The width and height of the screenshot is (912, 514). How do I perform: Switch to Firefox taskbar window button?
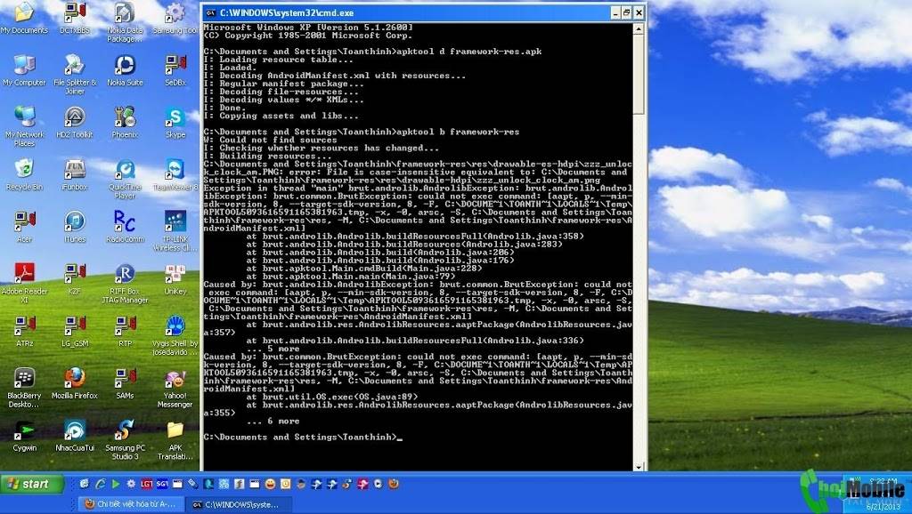131,504
